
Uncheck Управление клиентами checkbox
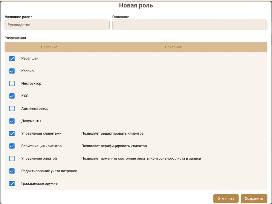[12, 134]
